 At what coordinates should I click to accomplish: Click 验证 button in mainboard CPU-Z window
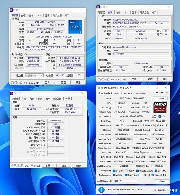(x=150, y=79)
